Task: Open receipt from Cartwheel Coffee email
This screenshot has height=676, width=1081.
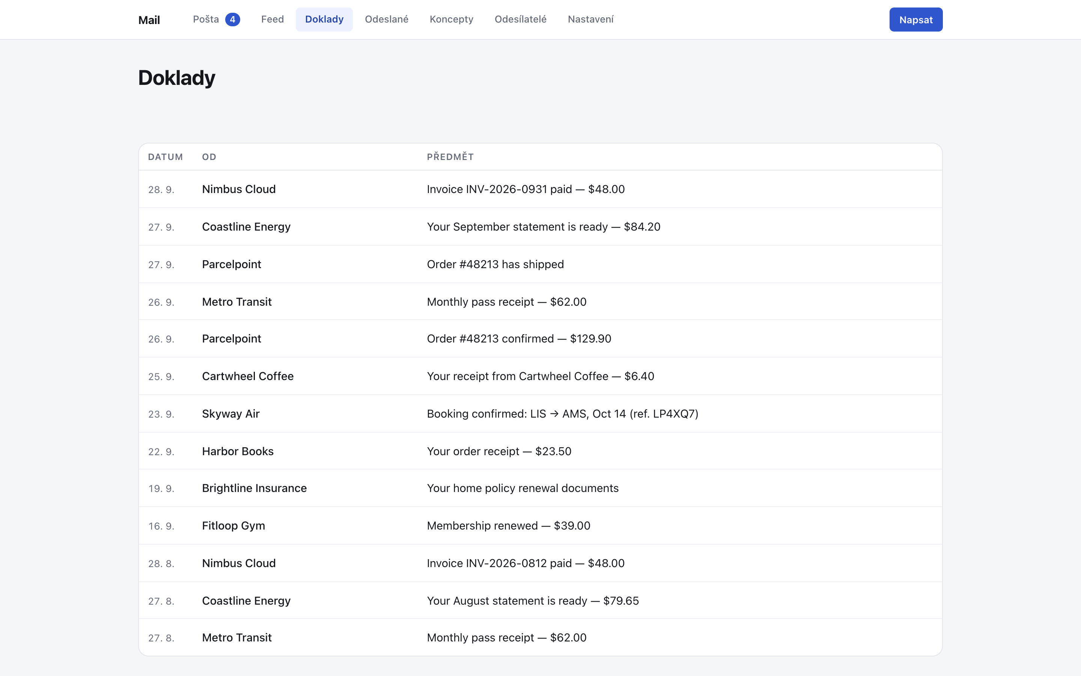Action: point(540,376)
